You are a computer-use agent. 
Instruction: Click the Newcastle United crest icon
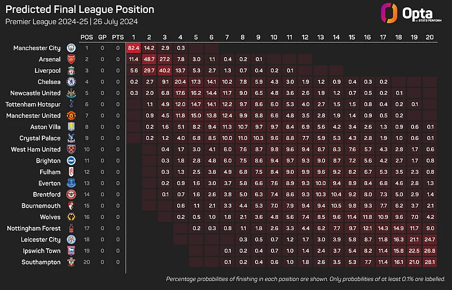(71, 93)
